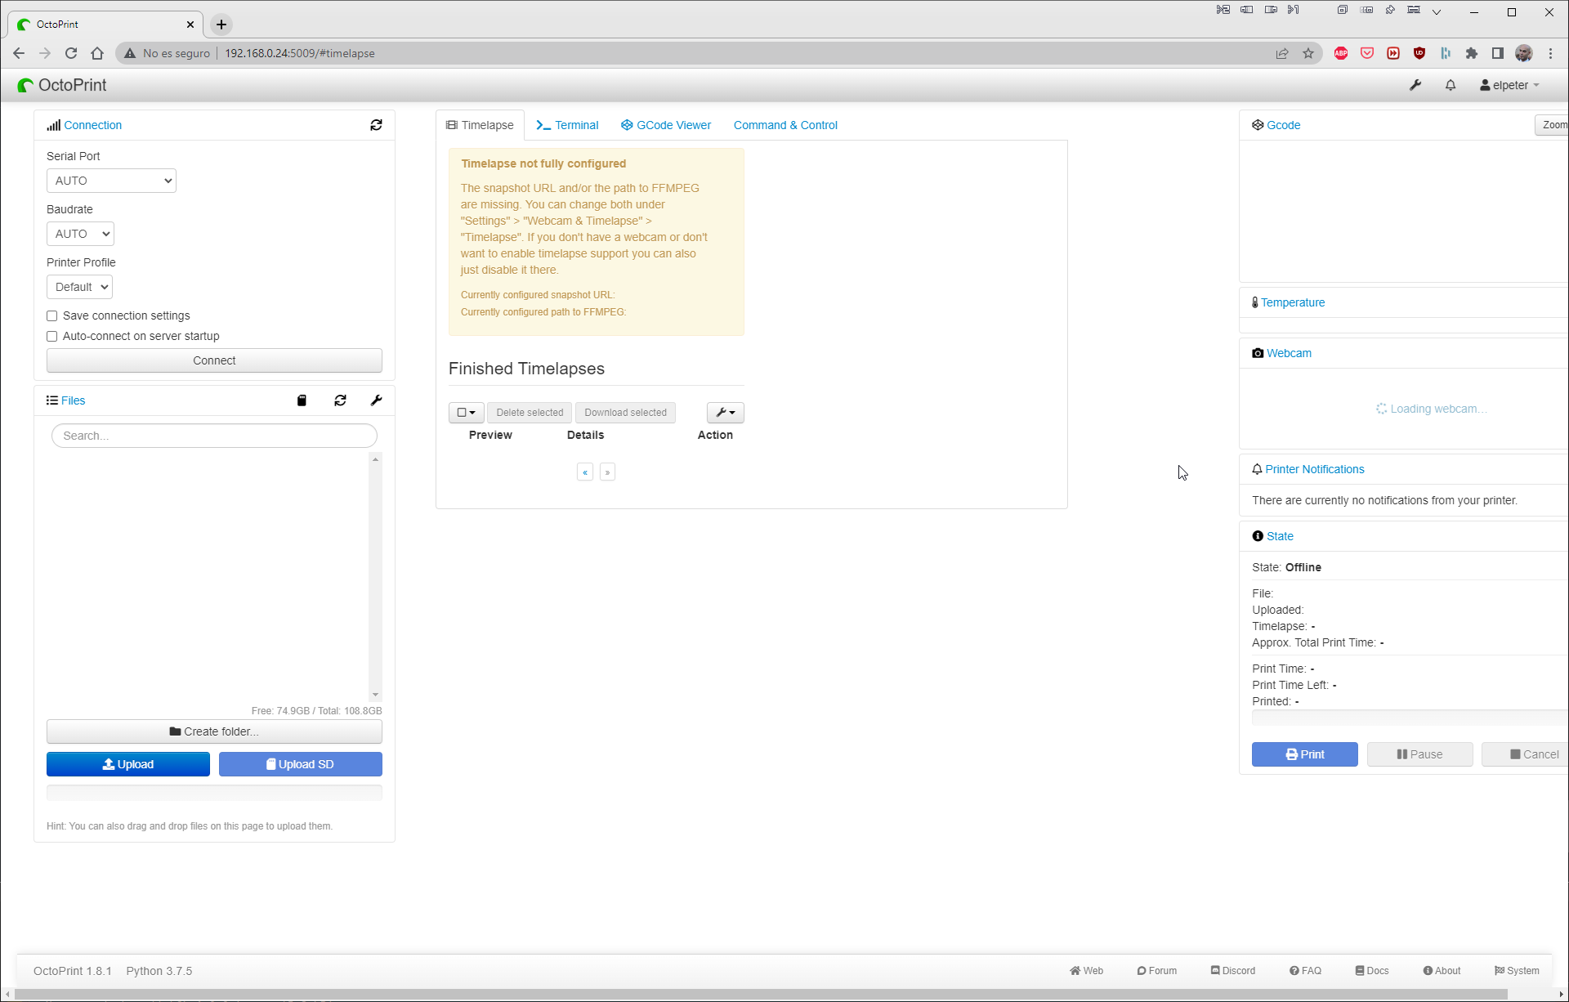This screenshot has width=1569, height=1002.
Task: Open the elpeter user menu
Action: click(1509, 85)
